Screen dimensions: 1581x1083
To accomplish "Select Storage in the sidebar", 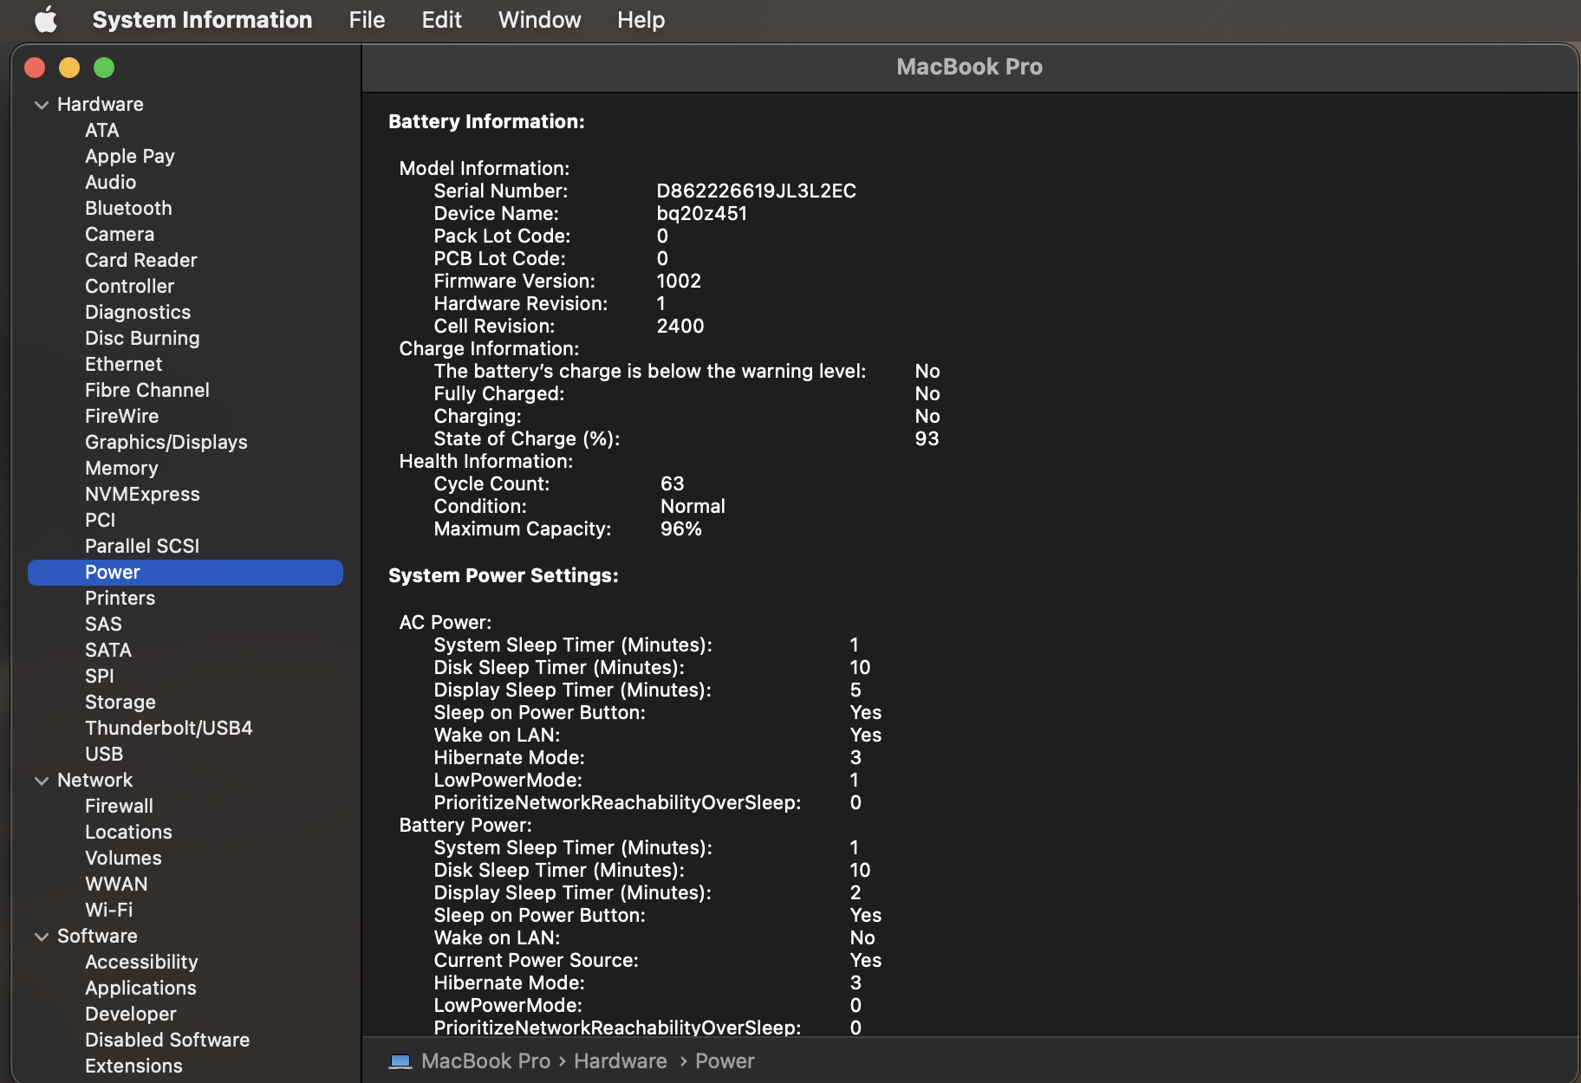I will (120, 702).
